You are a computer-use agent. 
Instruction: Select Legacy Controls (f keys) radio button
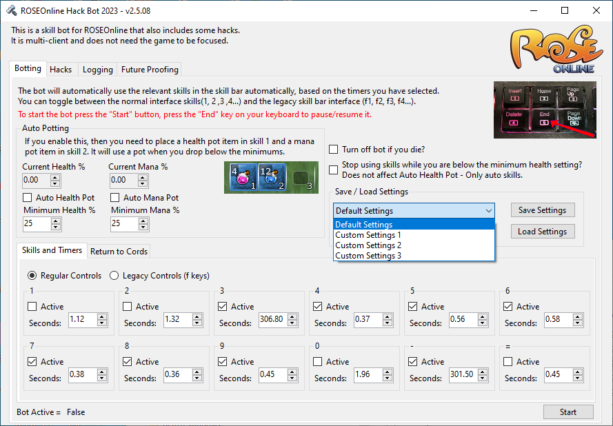(114, 276)
